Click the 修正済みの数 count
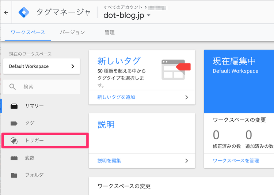Image resolution: width=274 pixels, height=195 pixels. coord(216,135)
